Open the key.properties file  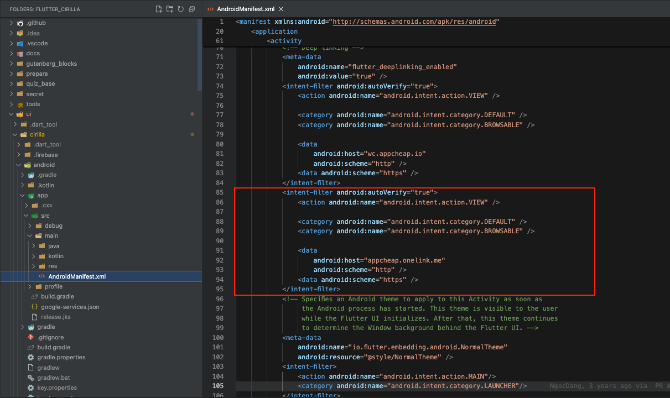[101, 387]
